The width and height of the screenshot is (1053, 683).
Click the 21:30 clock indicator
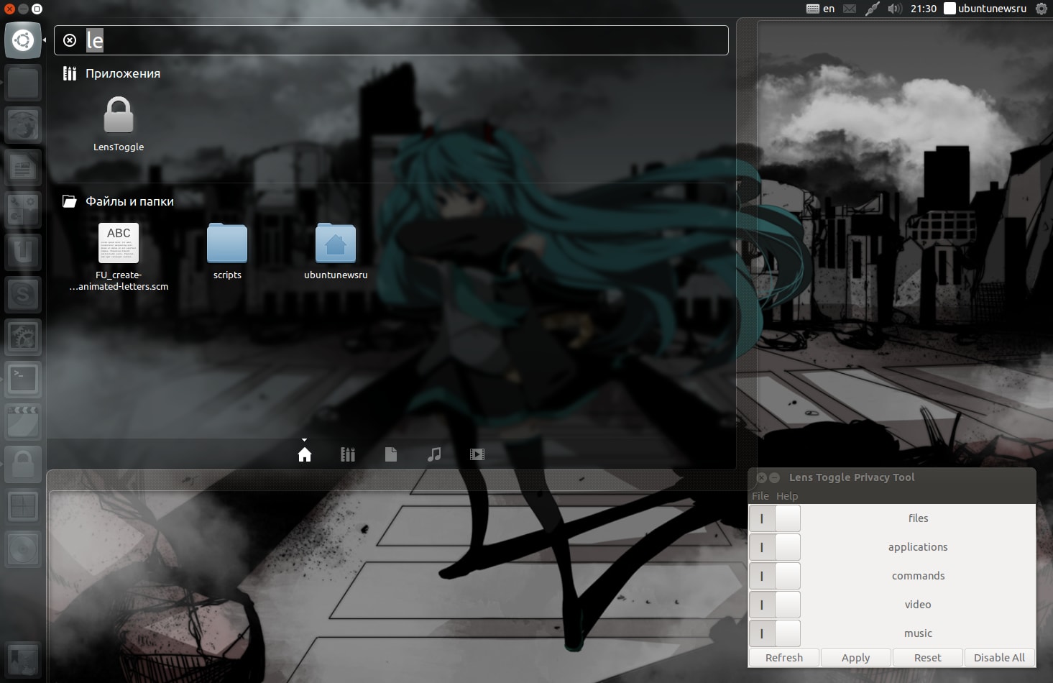[924, 9]
